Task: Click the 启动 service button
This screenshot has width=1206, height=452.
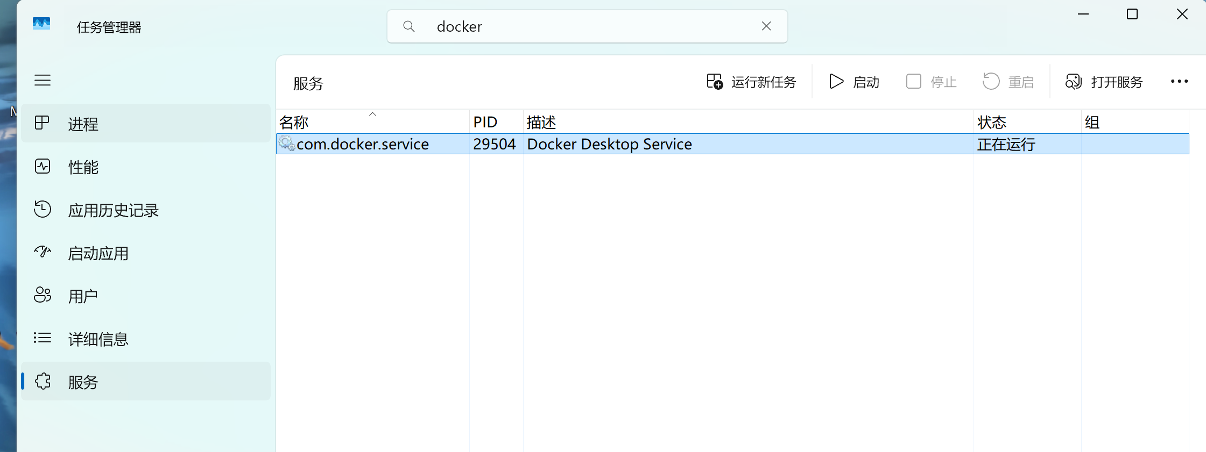Action: pos(854,82)
